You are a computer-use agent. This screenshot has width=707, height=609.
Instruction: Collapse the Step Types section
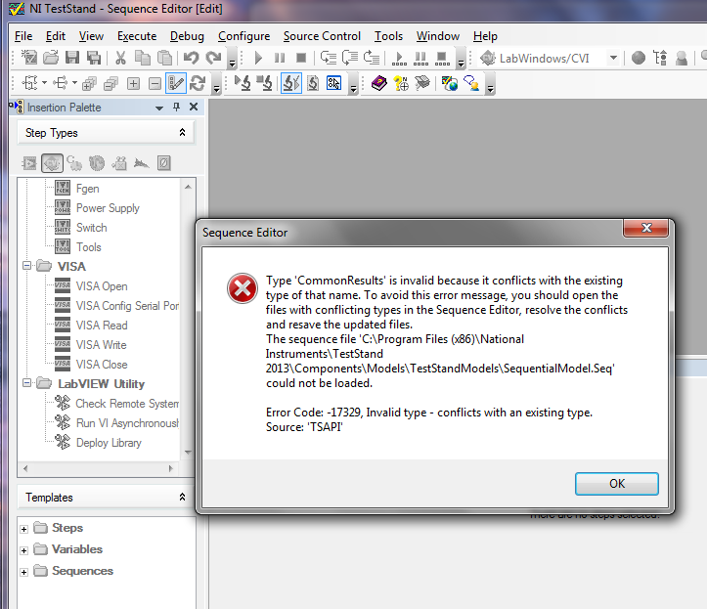[182, 132]
